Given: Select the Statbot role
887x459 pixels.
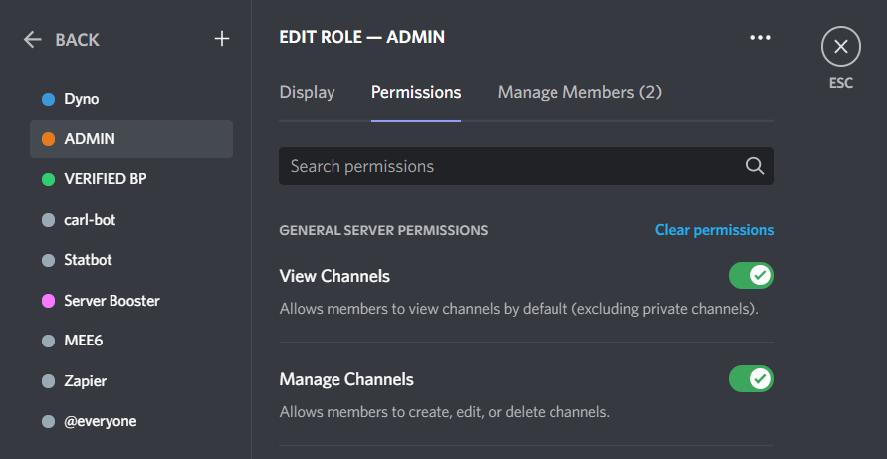Looking at the screenshot, I should 88,260.
